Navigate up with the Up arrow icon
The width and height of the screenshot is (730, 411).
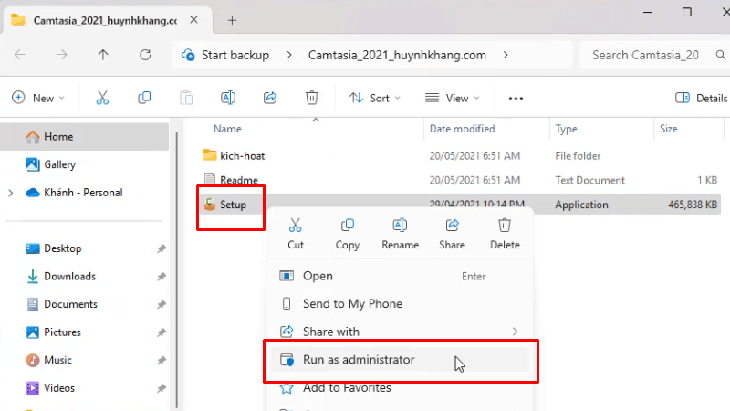pyautogui.click(x=103, y=55)
